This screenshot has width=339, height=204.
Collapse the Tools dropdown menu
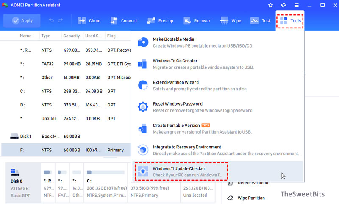[x=290, y=21]
